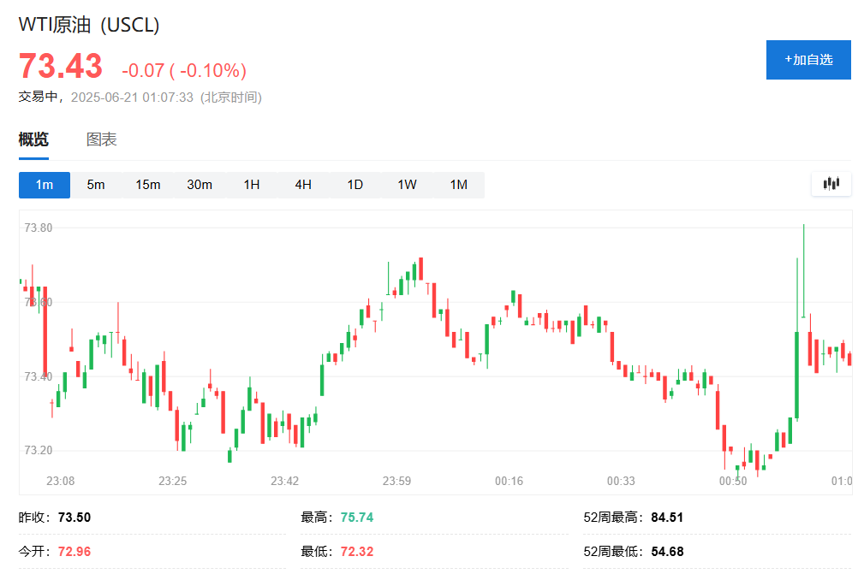Click the 52周最高 value 84.51

point(667,518)
